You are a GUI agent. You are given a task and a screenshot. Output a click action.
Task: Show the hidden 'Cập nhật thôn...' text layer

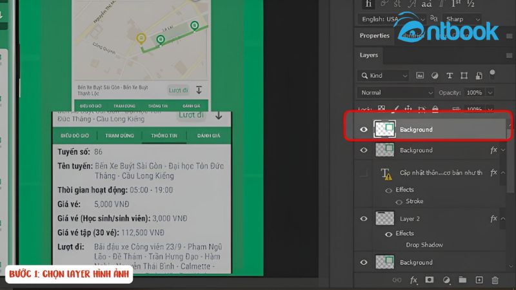pyautogui.click(x=364, y=173)
